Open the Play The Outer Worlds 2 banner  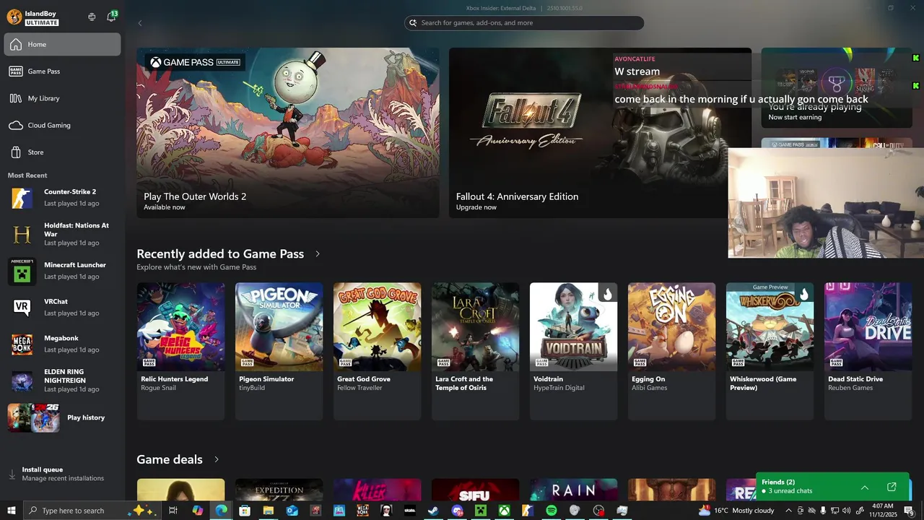point(288,133)
